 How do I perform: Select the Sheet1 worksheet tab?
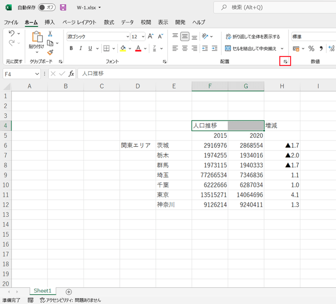[43, 291]
